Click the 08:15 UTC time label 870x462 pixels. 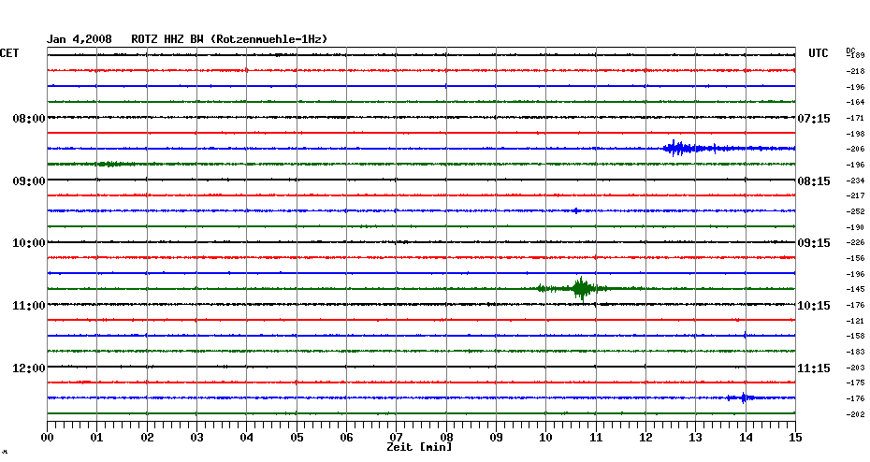pyautogui.click(x=814, y=181)
